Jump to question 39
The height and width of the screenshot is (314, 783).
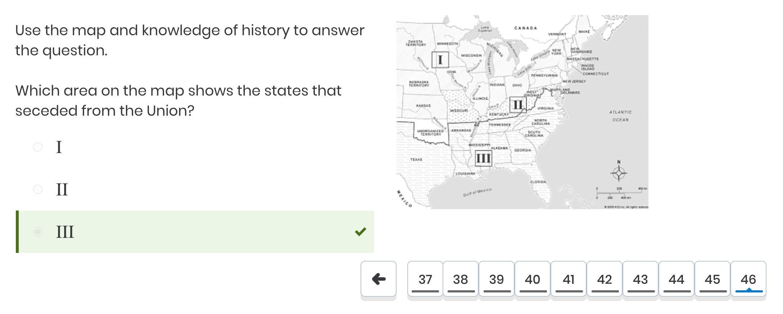(x=497, y=279)
